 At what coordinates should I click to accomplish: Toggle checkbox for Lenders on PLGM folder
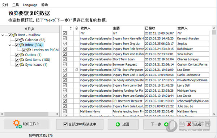[24, 50]
